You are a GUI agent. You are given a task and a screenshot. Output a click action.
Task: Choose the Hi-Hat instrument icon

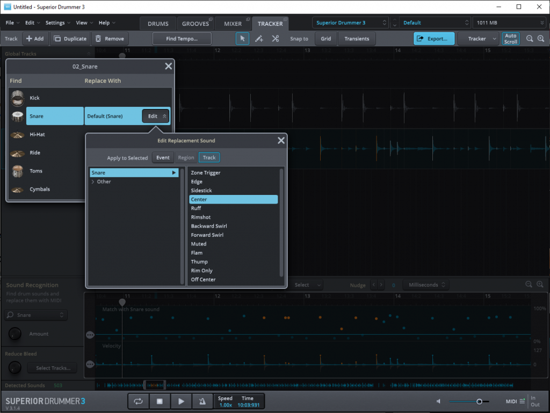pyautogui.click(x=17, y=134)
